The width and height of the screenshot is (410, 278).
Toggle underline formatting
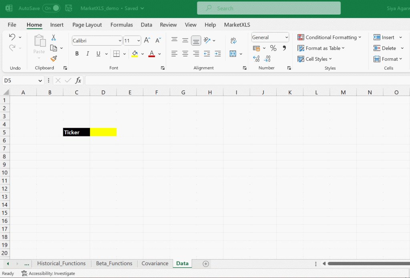click(x=98, y=53)
